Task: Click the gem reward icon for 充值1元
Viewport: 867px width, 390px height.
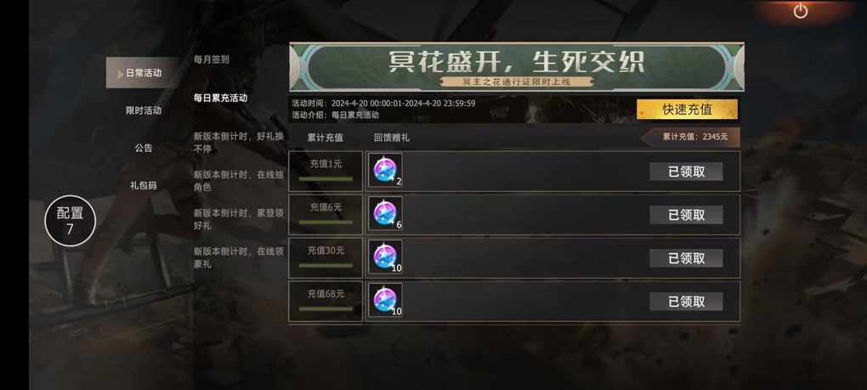Action: [385, 170]
